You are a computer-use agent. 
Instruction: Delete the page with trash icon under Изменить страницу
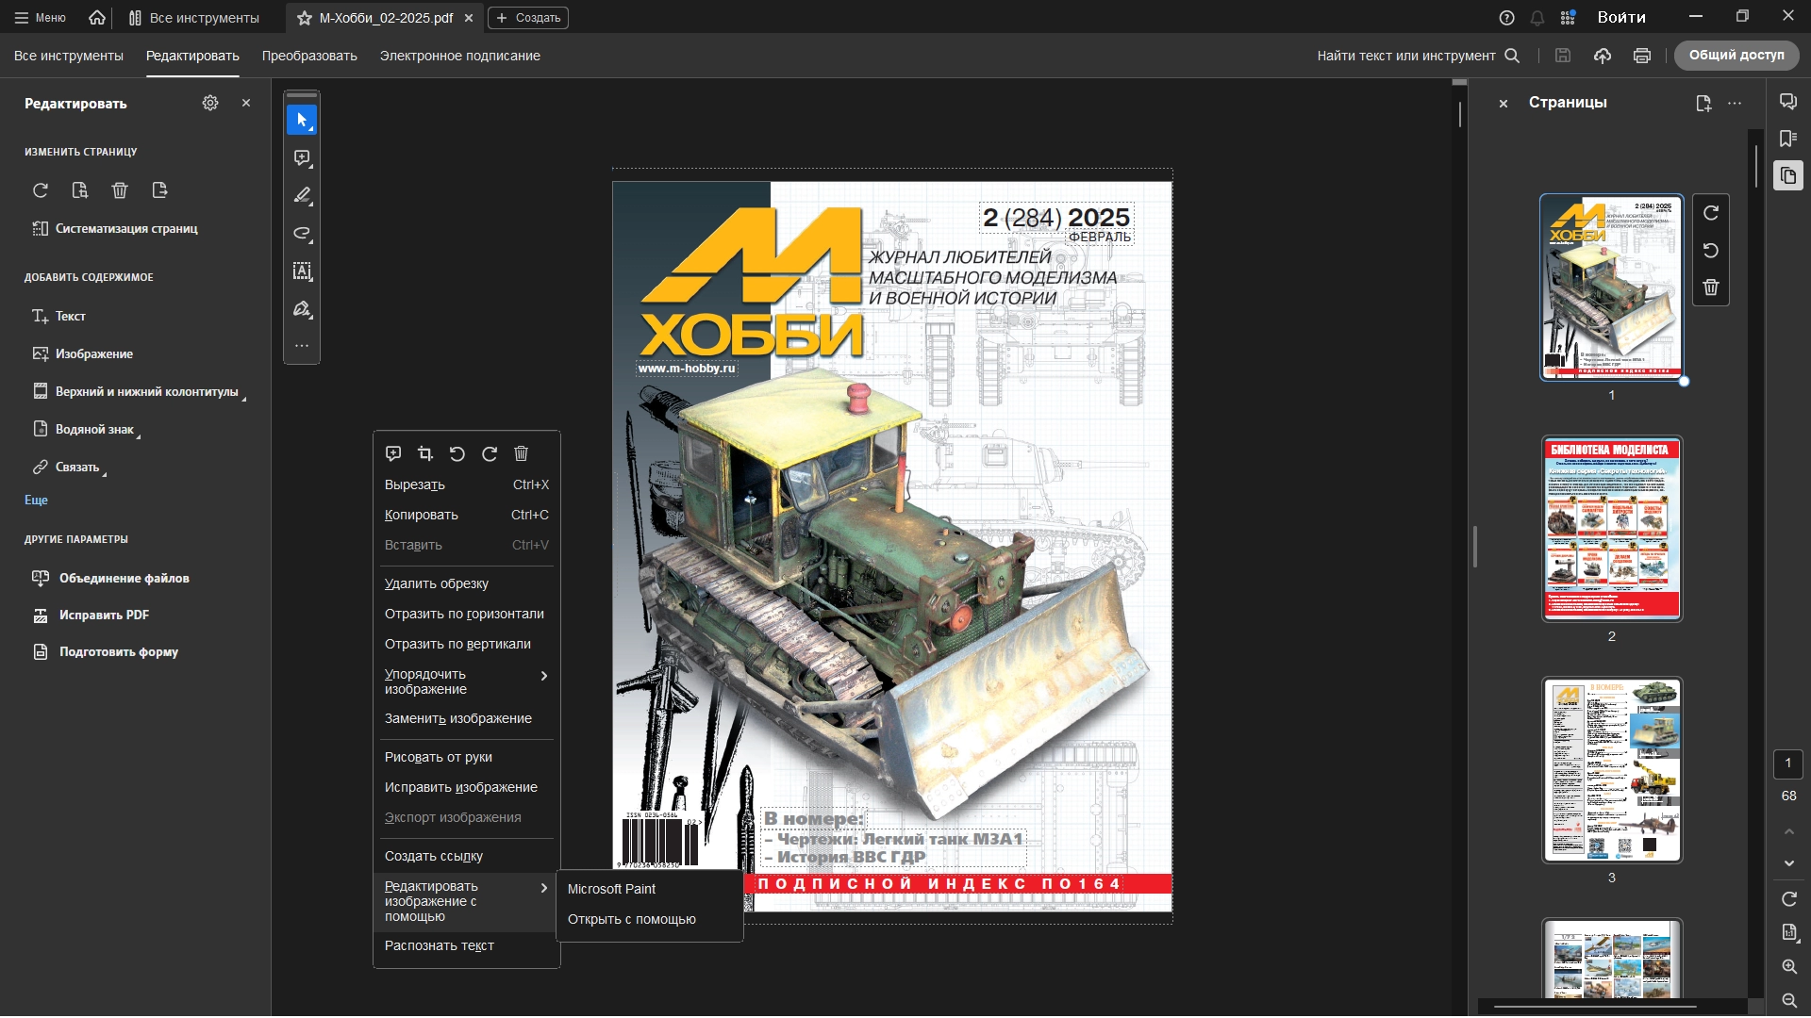(120, 190)
